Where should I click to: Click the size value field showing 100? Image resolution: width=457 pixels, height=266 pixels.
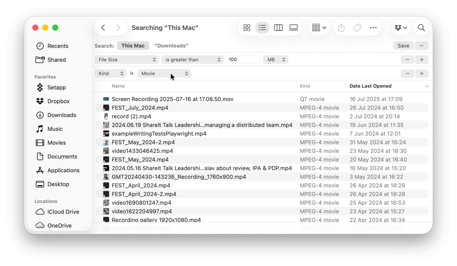[243, 59]
